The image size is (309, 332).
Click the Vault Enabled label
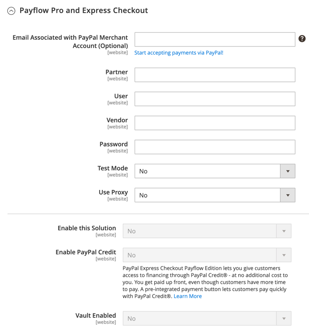(x=96, y=315)
